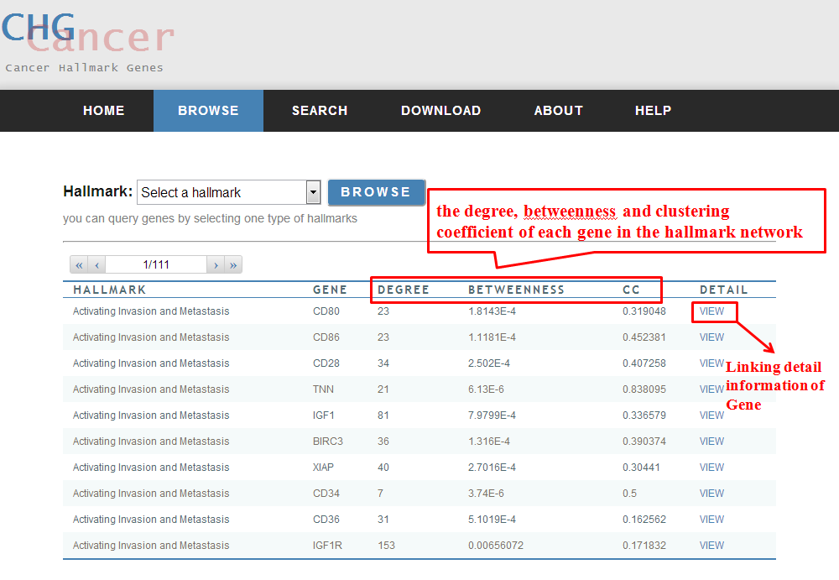This screenshot has width=839, height=580.
Task: Select the BROWSE navigation tab
Action: [208, 111]
